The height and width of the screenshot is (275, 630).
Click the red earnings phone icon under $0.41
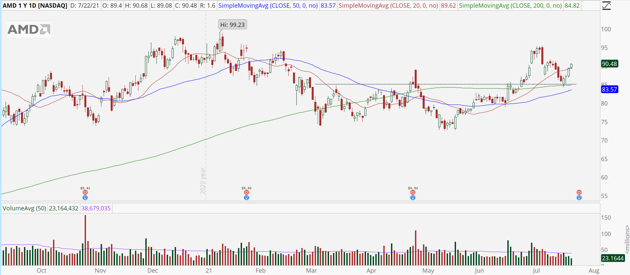click(x=85, y=192)
